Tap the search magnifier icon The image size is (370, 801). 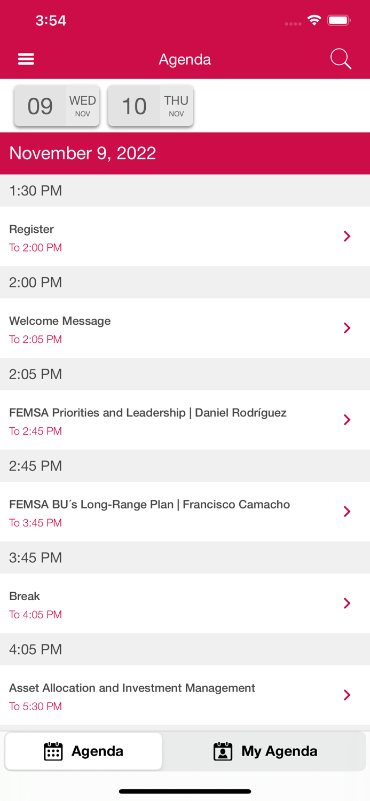341,59
